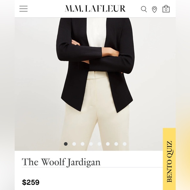Jump to fifth product image dot
The image size is (190, 190).
click(x=99, y=144)
